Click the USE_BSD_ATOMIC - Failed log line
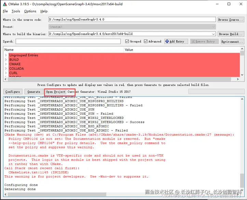 (x=66, y=130)
